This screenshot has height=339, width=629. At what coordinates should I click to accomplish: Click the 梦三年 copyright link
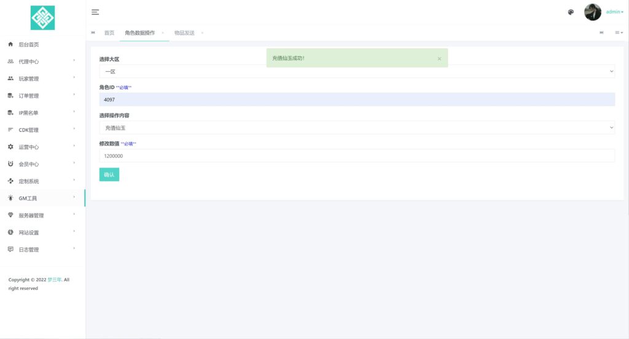(x=55, y=280)
